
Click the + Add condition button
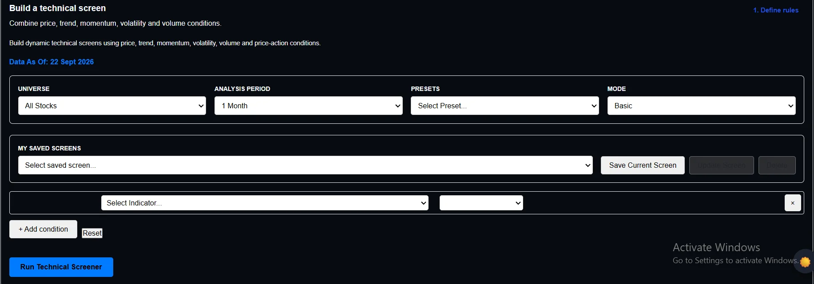(43, 229)
